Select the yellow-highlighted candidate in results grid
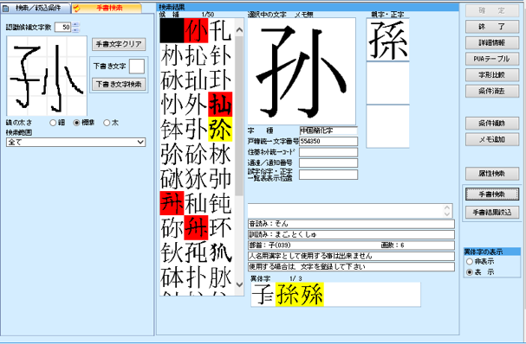526x344 pixels. click(x=220, y=129)
